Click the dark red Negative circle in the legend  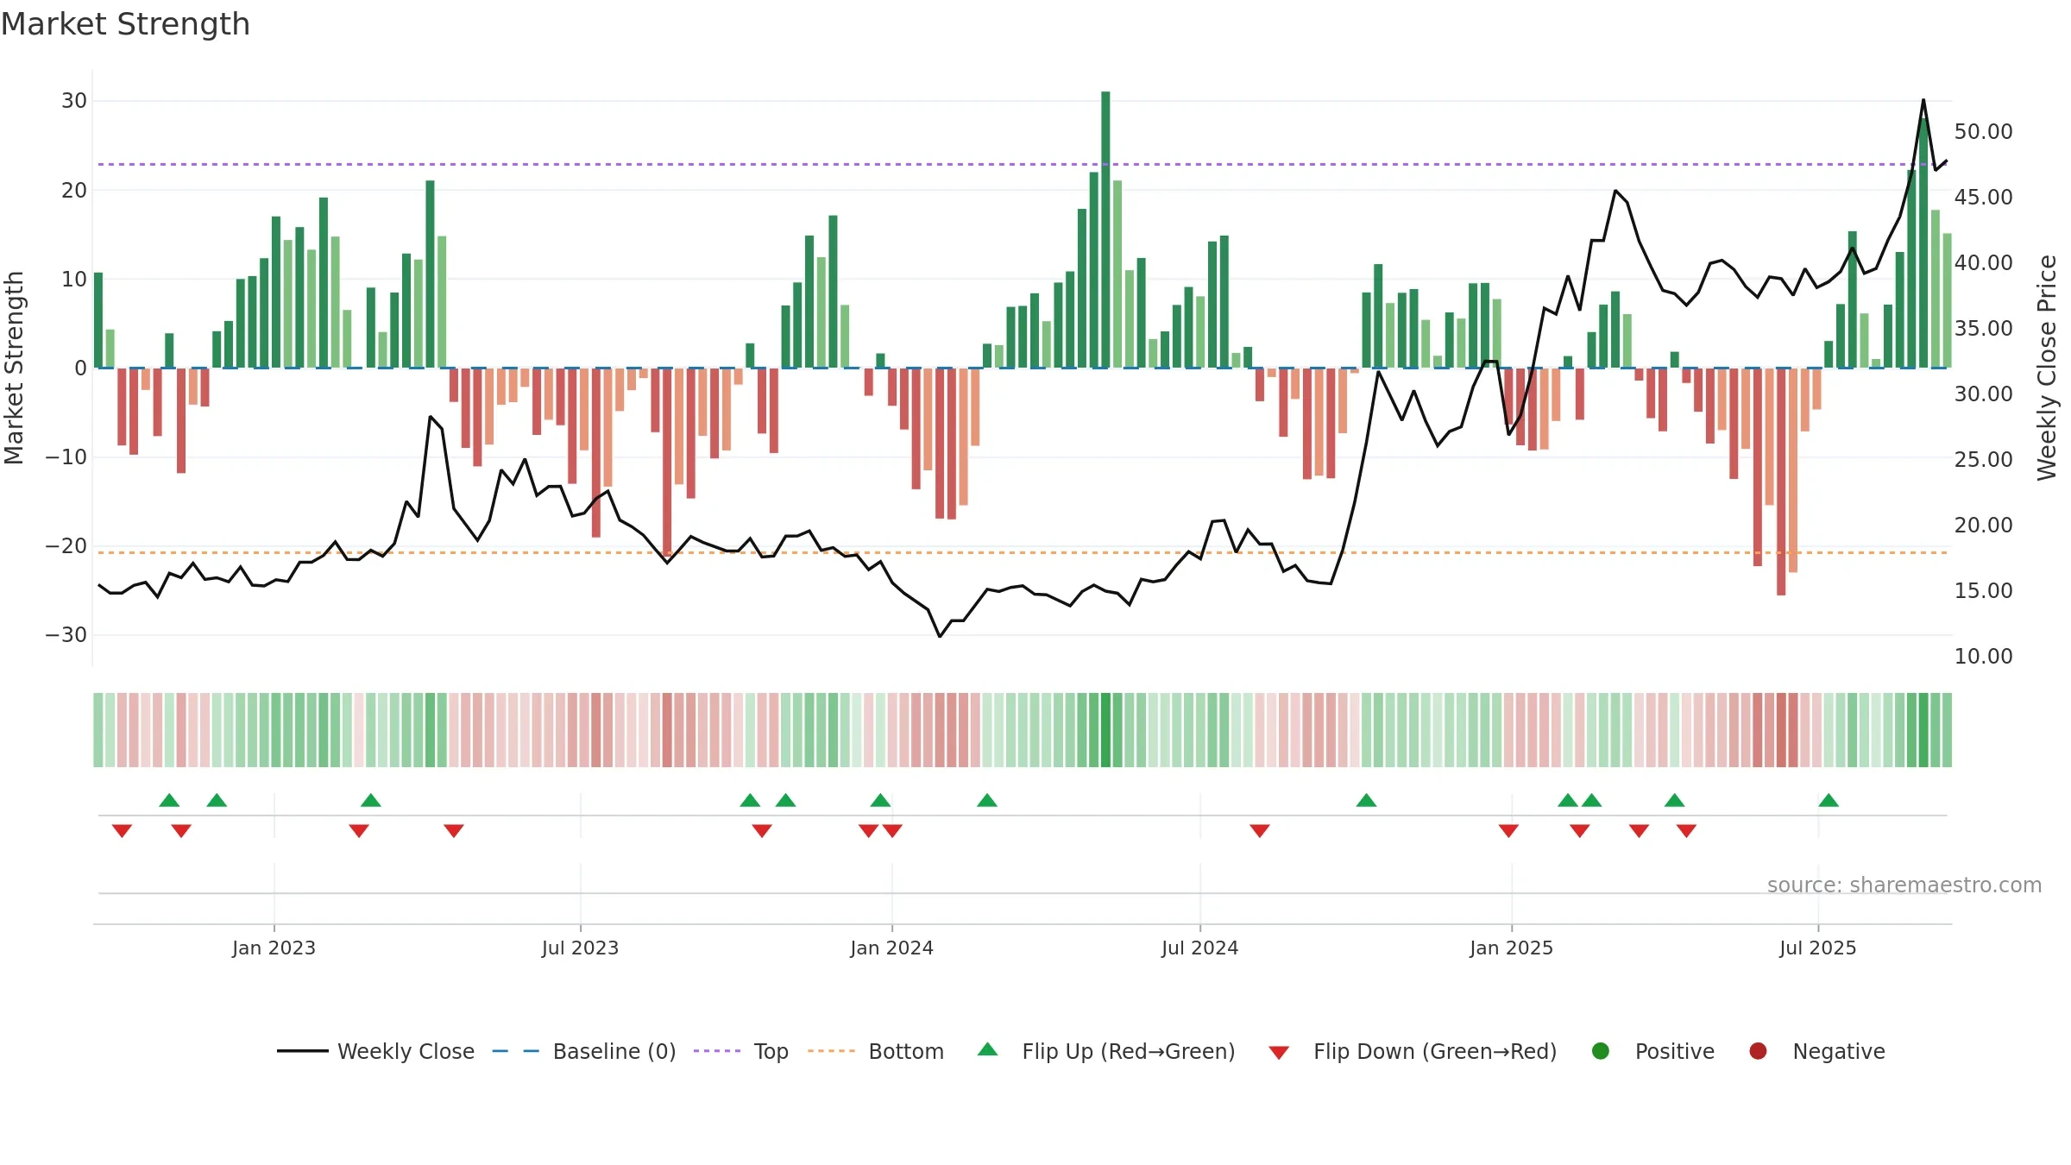[1758, 1051]
